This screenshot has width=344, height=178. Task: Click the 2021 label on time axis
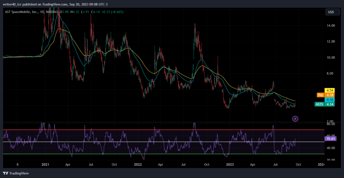coord(45,165)
